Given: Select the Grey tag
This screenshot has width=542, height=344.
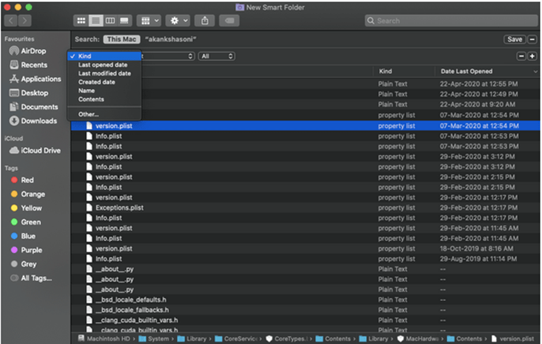Looking at the screenshot, I should point(24,264).
